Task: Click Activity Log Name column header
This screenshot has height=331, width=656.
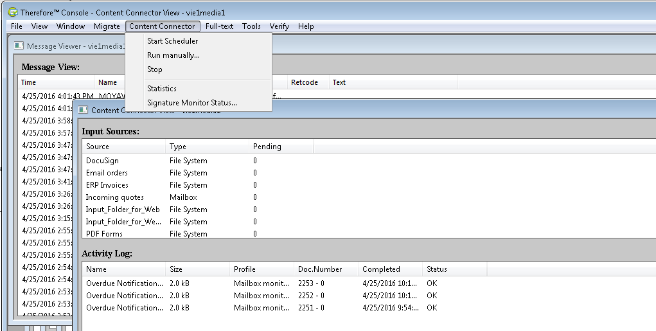Action: [x=124, y=269]
